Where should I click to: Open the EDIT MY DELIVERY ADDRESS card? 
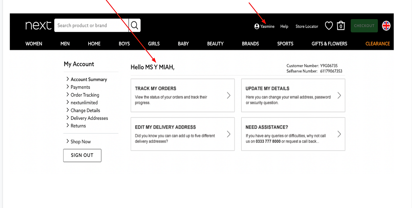(x=183, y=134)
